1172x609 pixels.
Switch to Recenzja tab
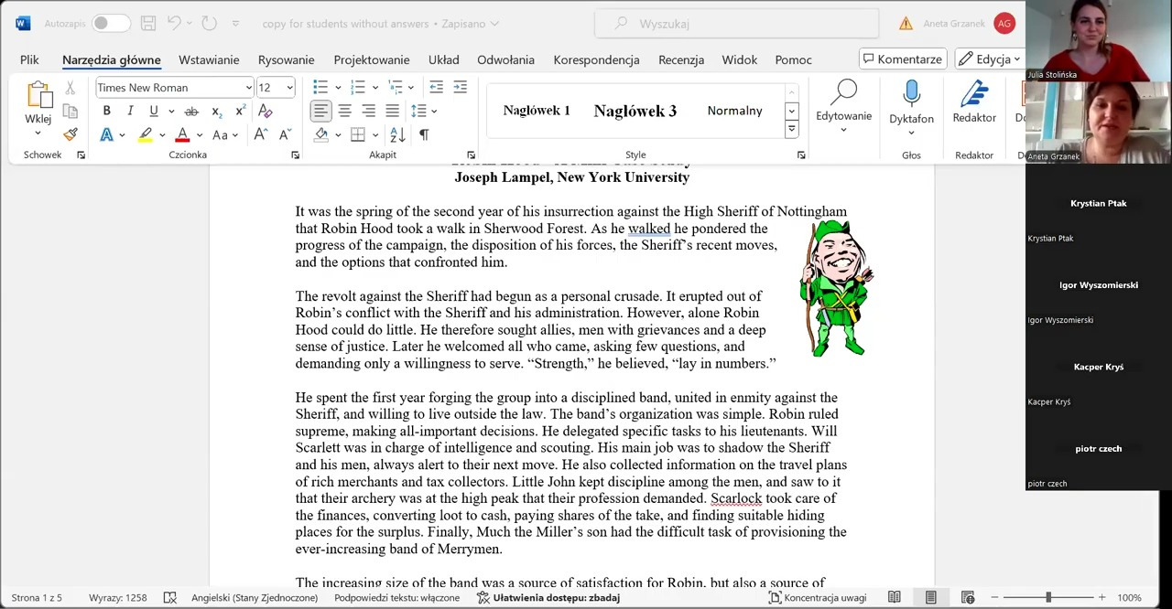click(x=681, y=59)
